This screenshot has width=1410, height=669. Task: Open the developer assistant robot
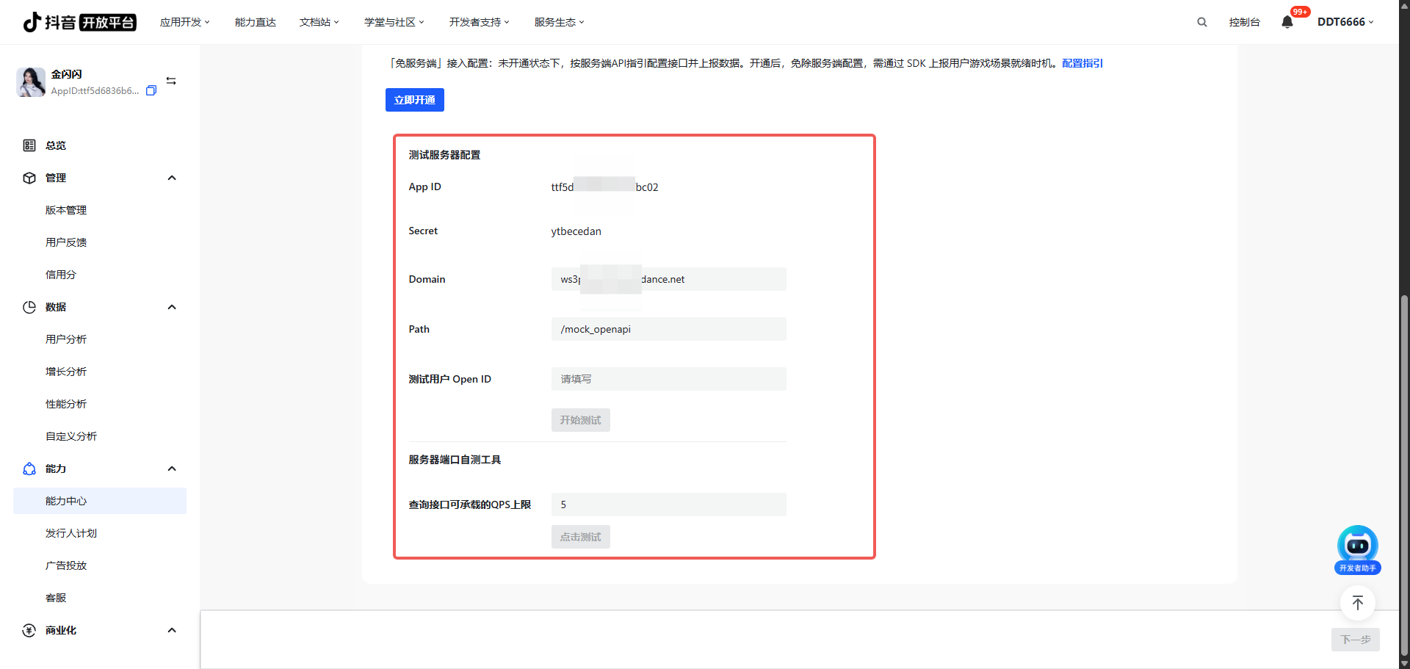pyautogui.click(x=1357, y=549)
